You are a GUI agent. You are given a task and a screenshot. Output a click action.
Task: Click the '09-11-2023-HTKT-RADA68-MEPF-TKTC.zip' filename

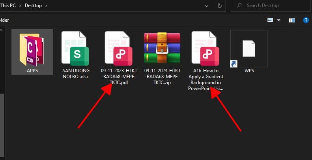[x=162, y=77]
